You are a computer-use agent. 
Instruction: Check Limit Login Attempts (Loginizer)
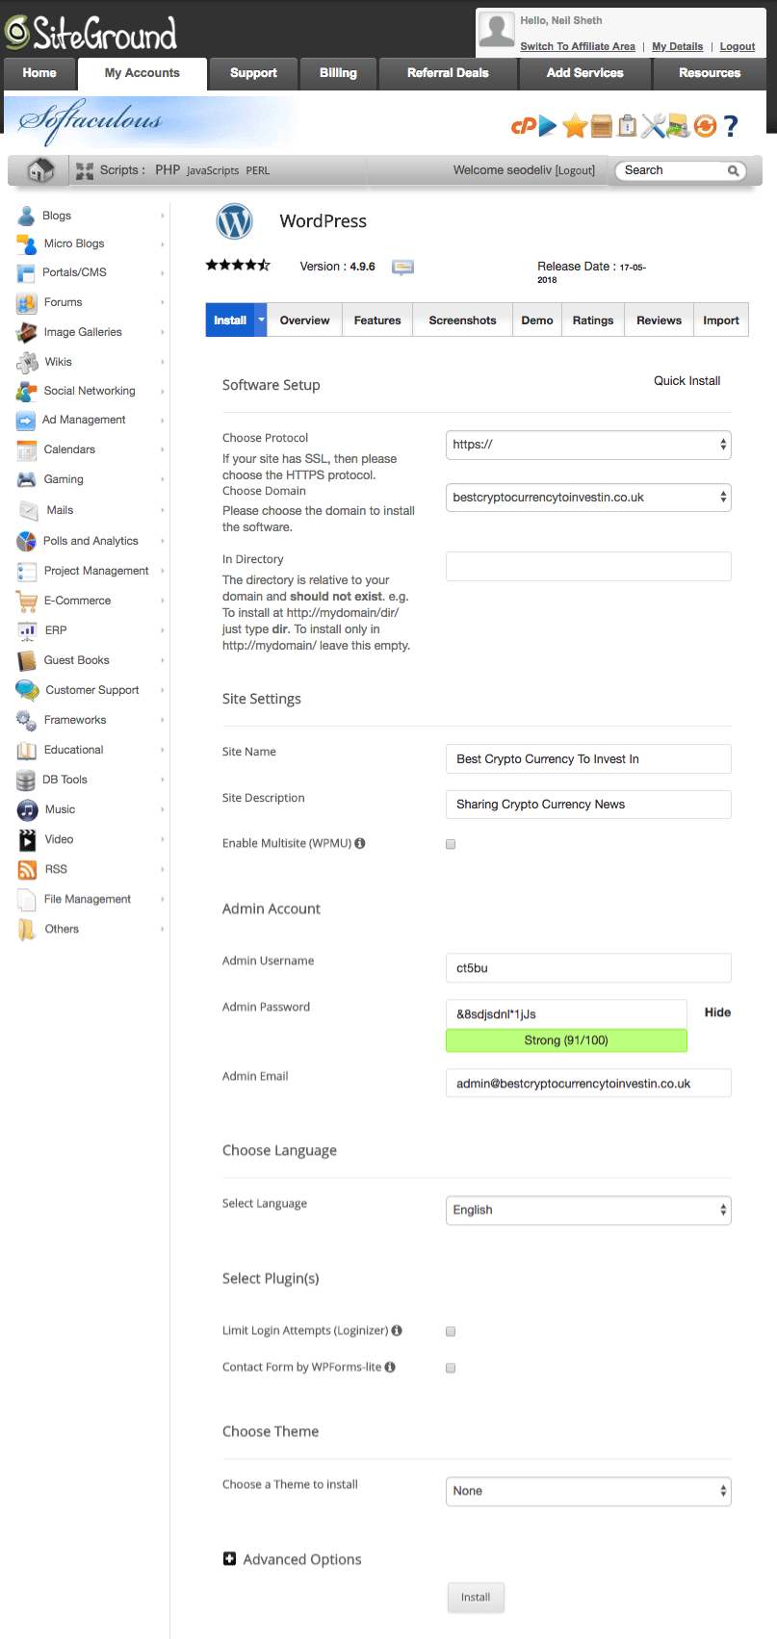click(x=450, y=1331)
